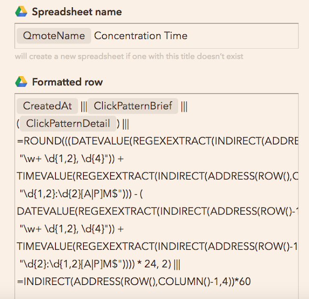This screenshot has height=299, width=309.
Task: Place cursor in the =INDIRECT(ADDRESS formula line
Action: tap(134, 282)
